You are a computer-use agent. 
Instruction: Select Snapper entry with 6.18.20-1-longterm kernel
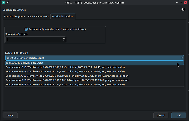pos(94,76)
